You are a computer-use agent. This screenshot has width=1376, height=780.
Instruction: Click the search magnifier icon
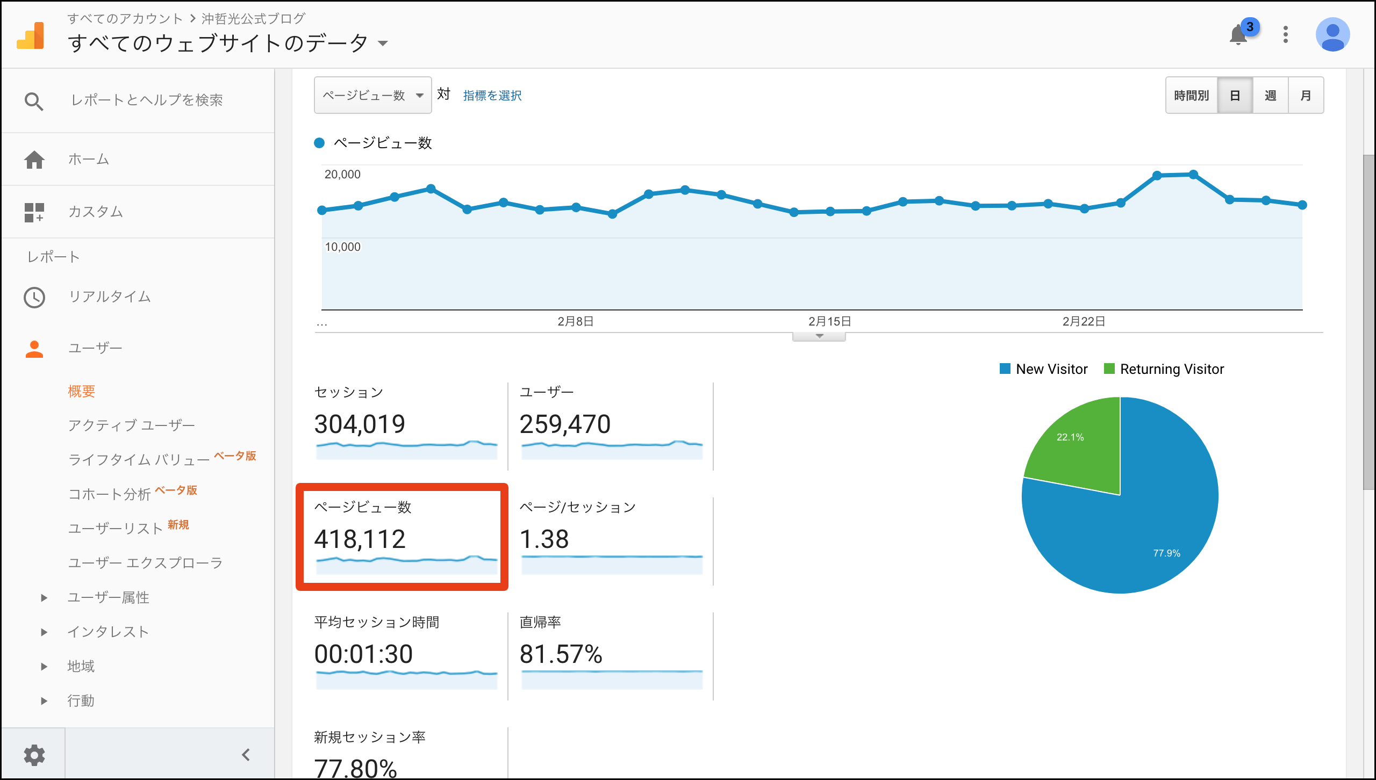[x=34, y=101]
